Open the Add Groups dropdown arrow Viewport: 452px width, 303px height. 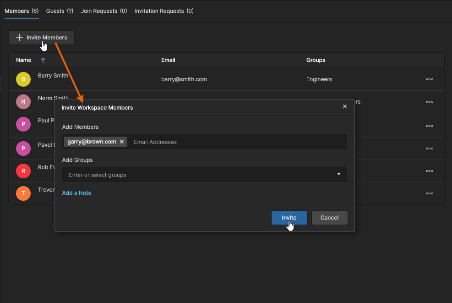tap(339, 175)
